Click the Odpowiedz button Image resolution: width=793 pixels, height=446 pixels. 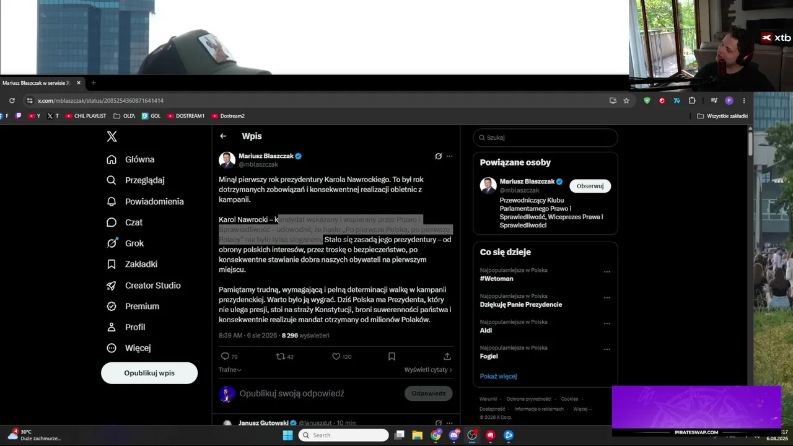pos(429,393)
